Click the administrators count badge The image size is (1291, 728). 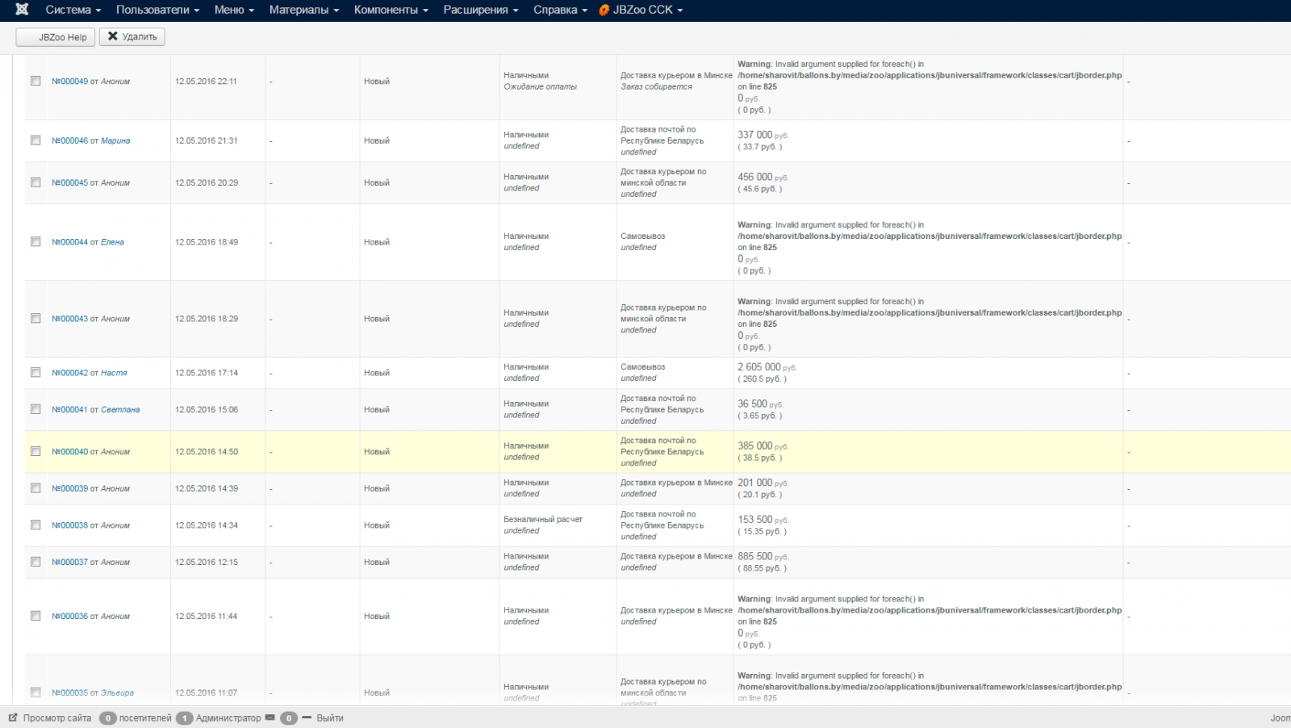pyautogui.click(x=185, y=718)
